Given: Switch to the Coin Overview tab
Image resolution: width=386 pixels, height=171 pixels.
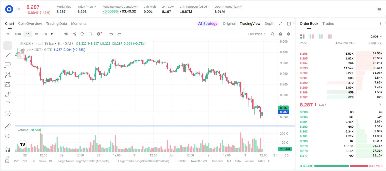Looking at the screenshot, I should (30, 23).
